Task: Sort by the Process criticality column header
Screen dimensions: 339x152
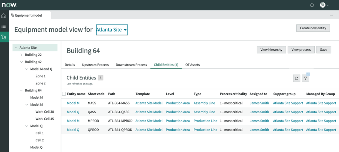Action: [x=234, y=94]
